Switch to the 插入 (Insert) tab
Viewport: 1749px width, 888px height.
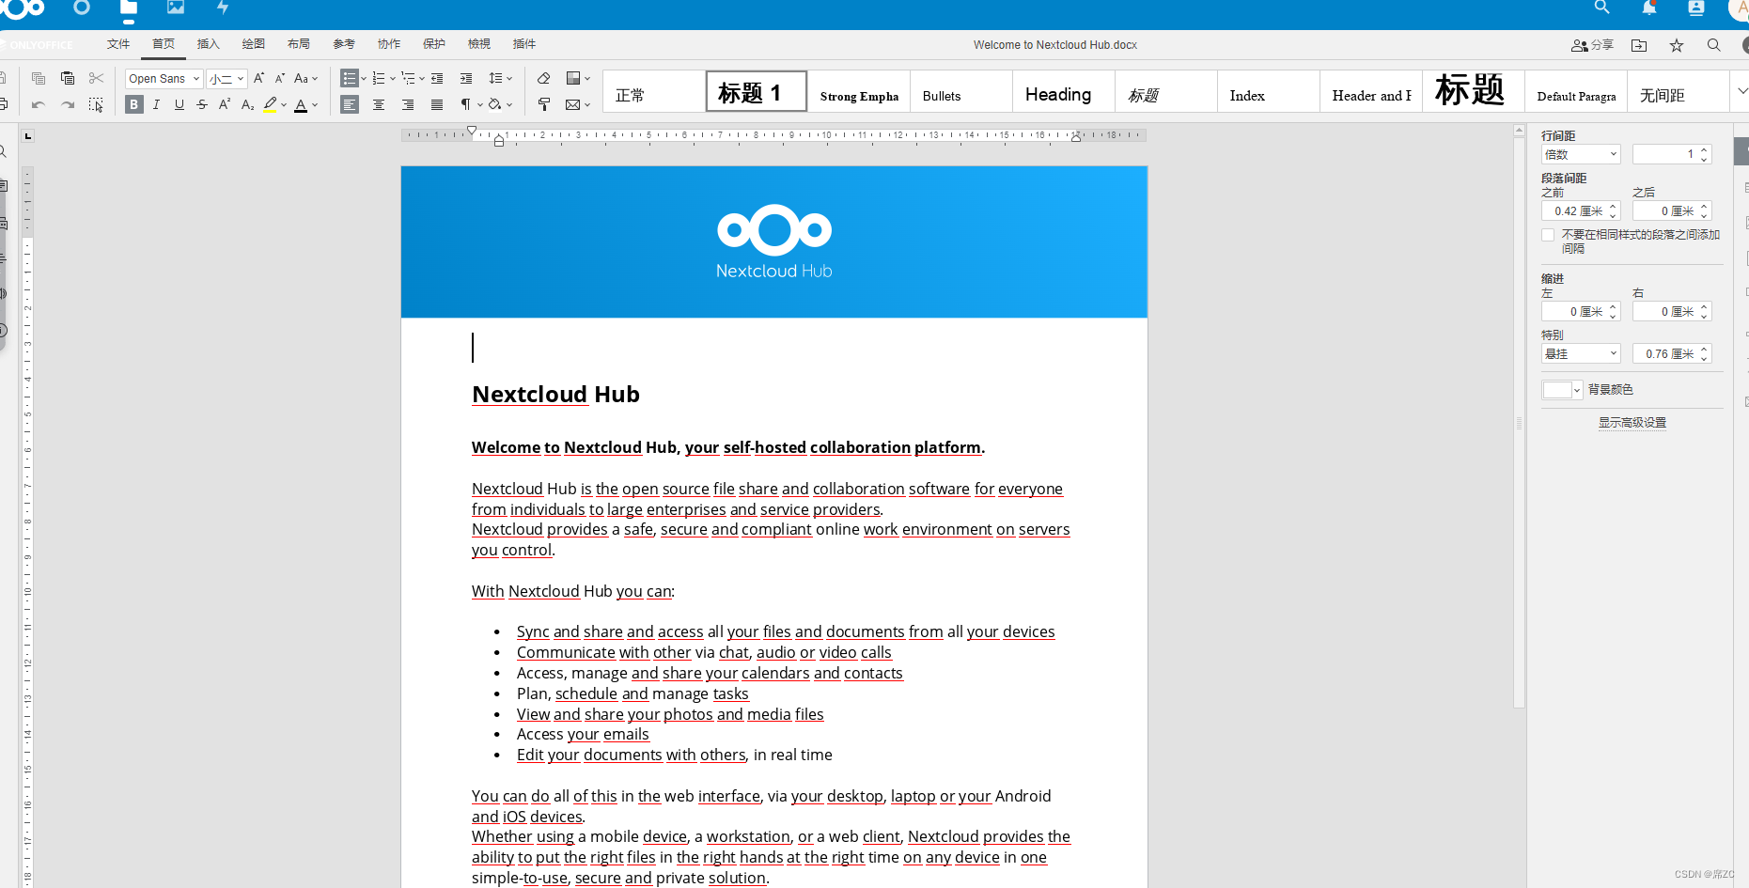point(209,44)
